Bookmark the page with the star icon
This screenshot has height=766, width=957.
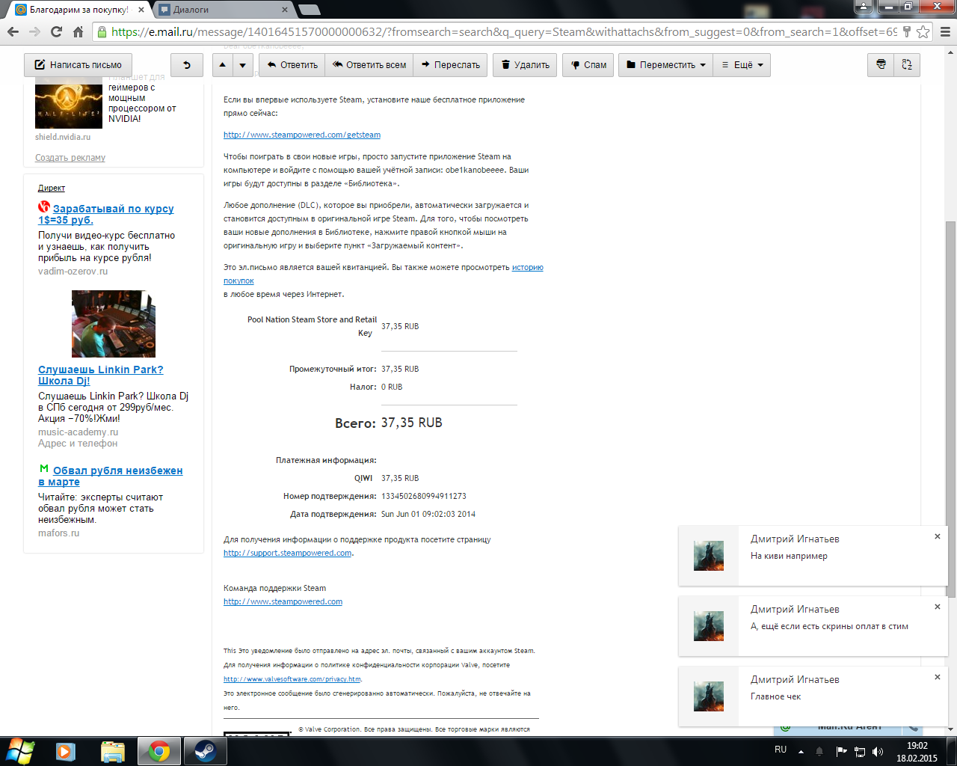coord(923,31)
